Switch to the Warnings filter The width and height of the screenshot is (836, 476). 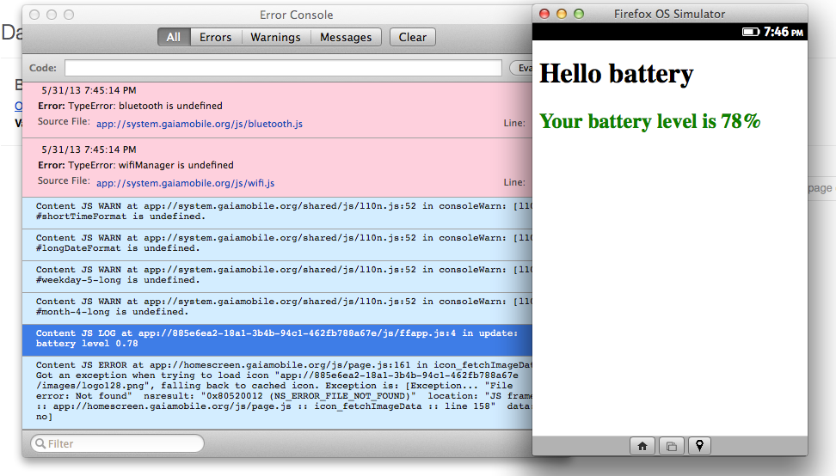click(x=275, y=37)
